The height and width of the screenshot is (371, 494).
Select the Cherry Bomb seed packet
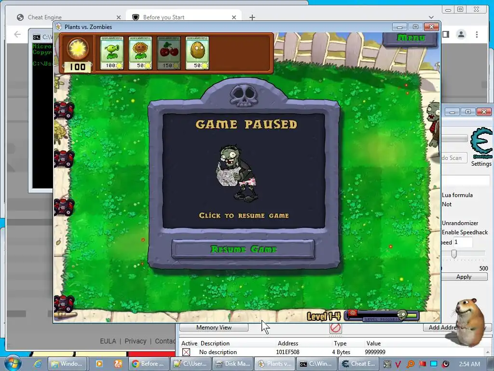(x=168, y=53)
